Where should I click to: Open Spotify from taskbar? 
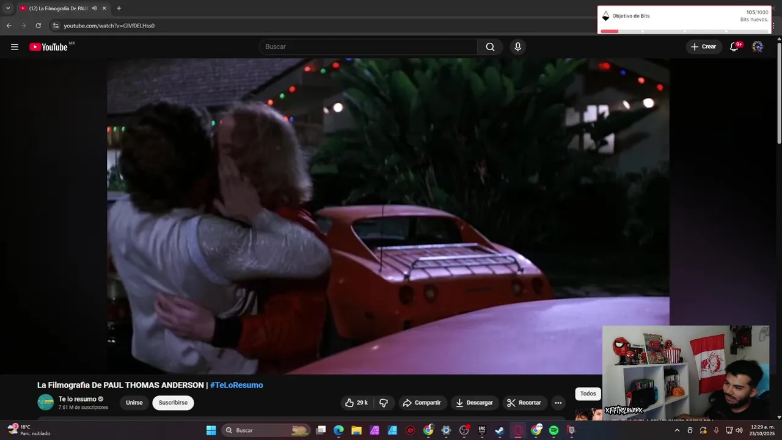tap(554, 430)
